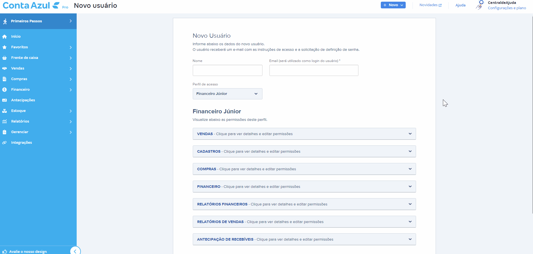Viewport: 533px width, 254px height.
Task: Open the Novidades link
Action: [x=430, y=5]
